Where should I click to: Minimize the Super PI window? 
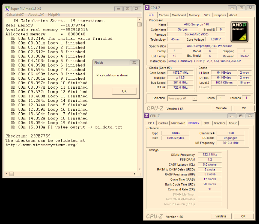[118, 9]
